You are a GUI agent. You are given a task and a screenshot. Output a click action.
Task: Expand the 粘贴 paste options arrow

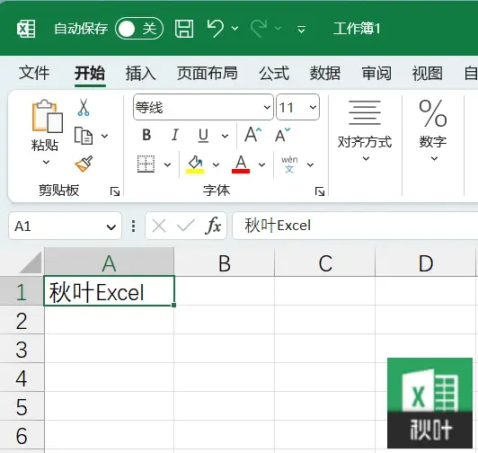pyautogui.click(x=46, y=162)
